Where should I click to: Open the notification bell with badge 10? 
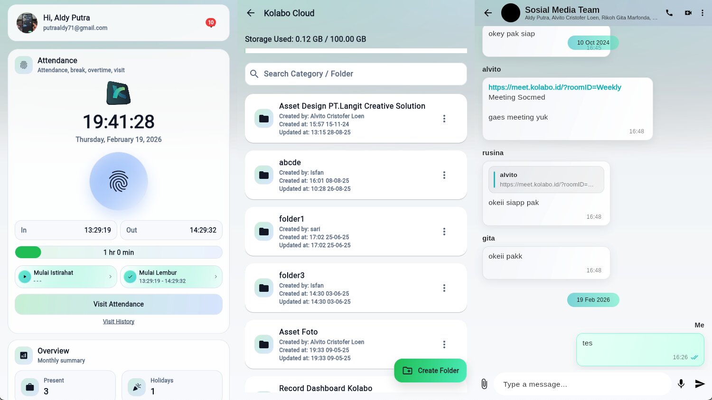[x=211, y=23]
